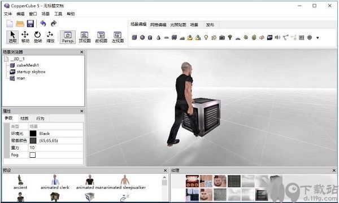Add a cube mesh from scene toolbar
339x203 pixels.
(134, 38)
